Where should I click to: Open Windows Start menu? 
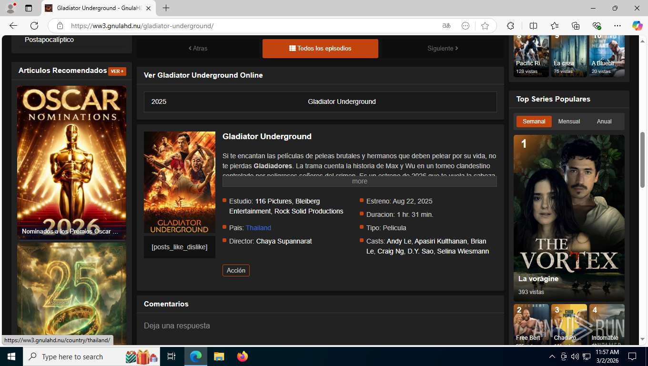pos(11,356)
